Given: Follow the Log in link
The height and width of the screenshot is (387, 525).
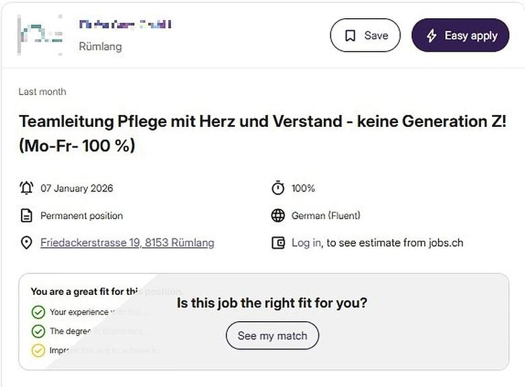Looking at the screenshot, I should click(306, 243).
